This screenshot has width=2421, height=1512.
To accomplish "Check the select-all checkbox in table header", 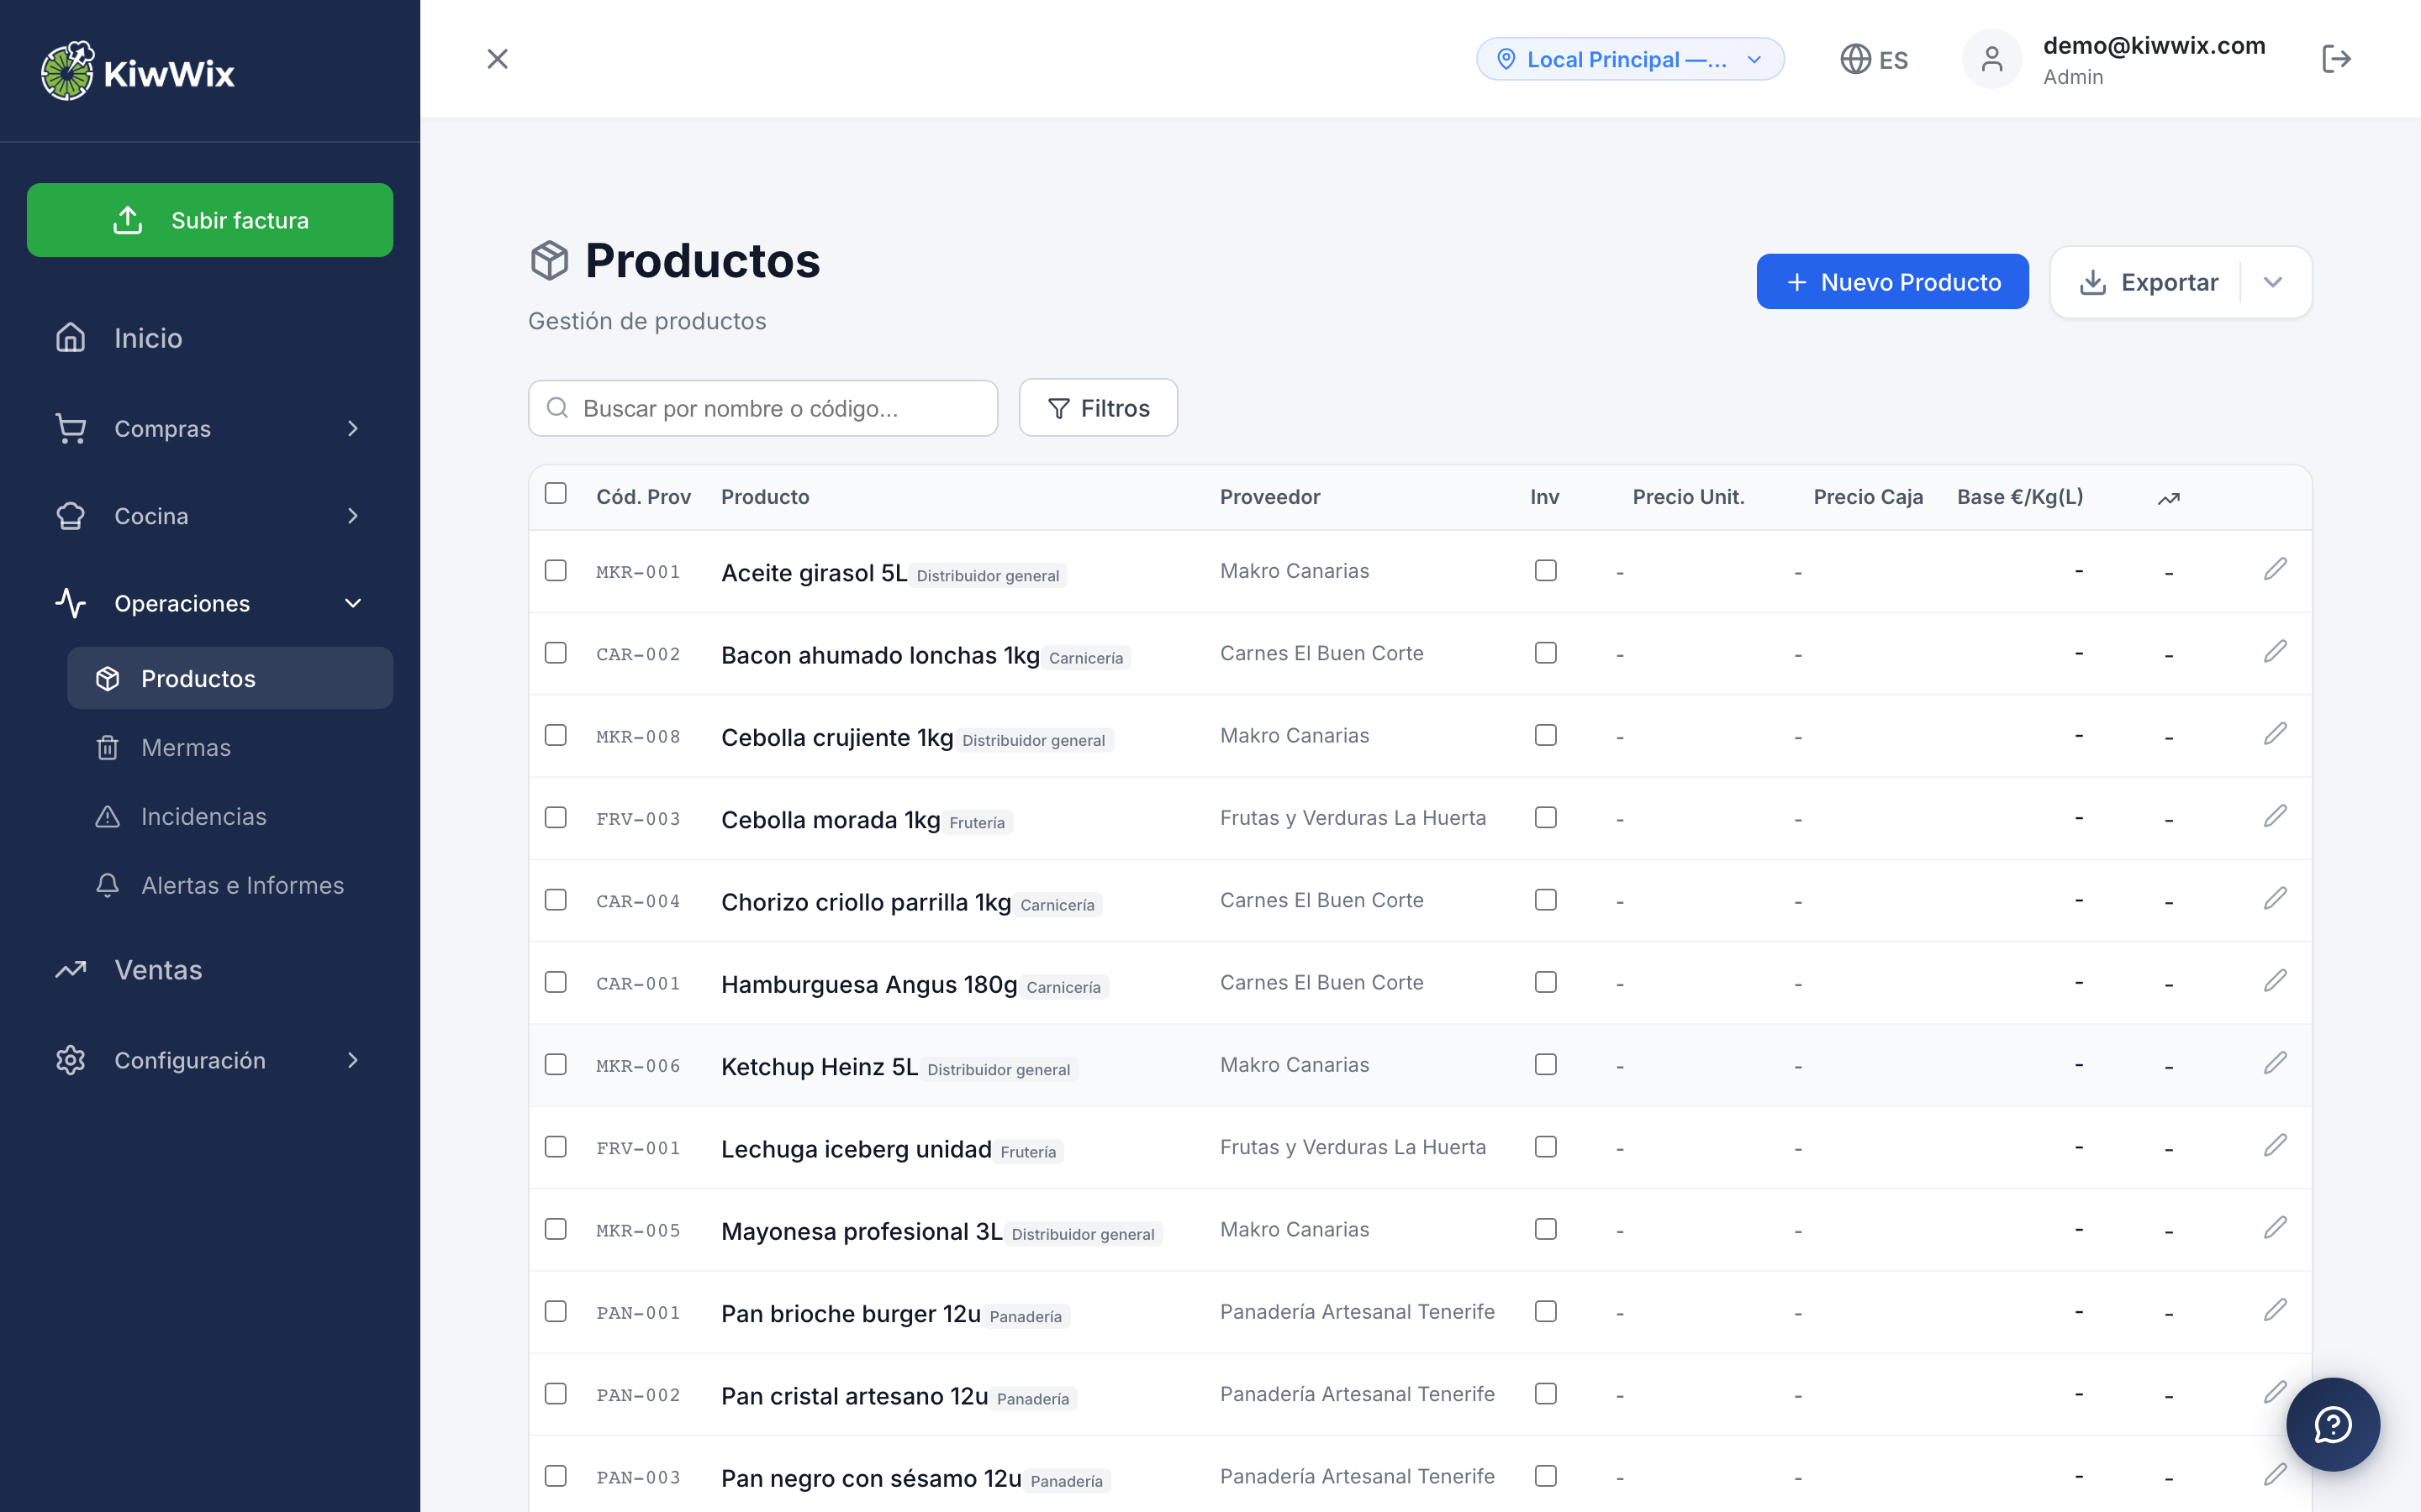I will tap(556, 494).
